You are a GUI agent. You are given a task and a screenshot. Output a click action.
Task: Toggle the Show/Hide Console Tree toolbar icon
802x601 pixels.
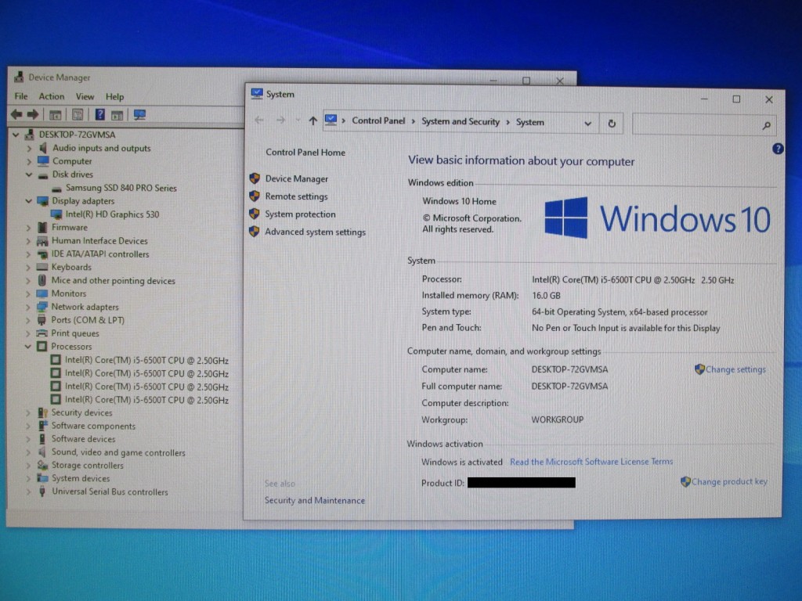coord(56,115)
